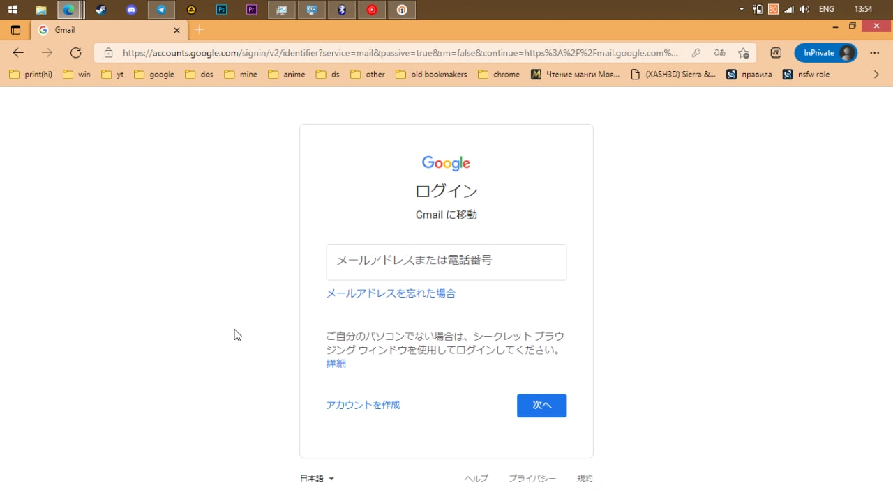Viewport: 893px width, 501px height.
Task: Open the nsfw role bookmark
Action: coord(806,75)
